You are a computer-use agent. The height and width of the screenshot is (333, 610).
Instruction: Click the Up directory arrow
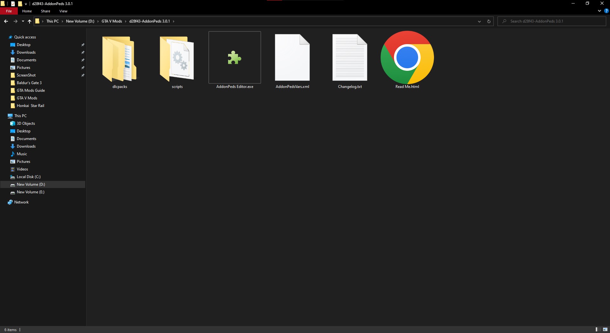(x=30, y=21)
